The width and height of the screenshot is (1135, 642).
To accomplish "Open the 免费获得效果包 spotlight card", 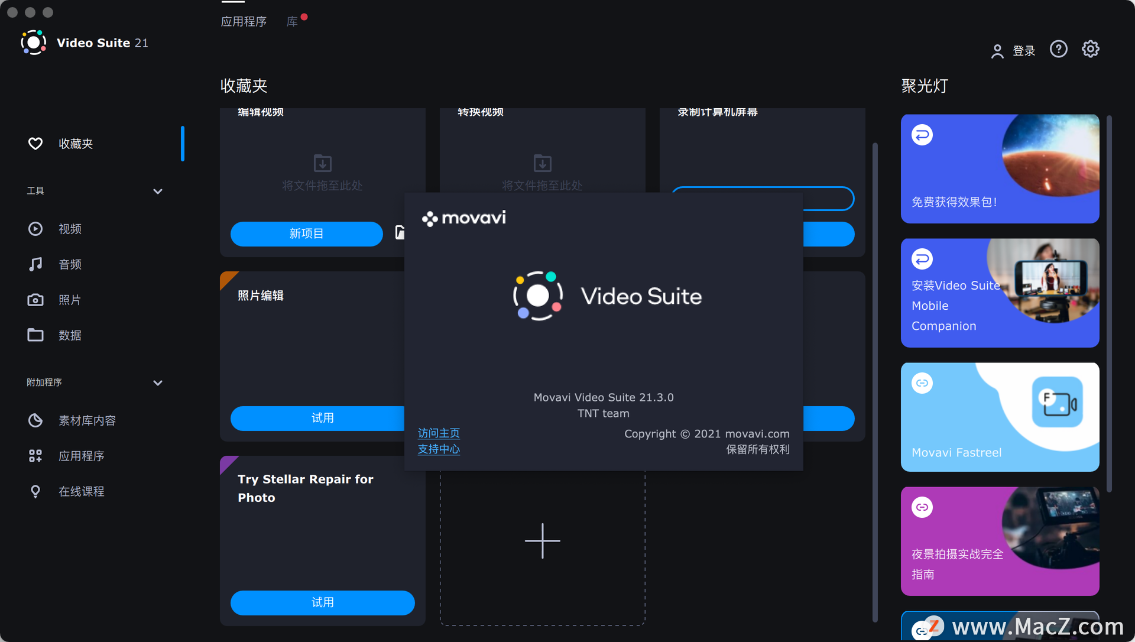I will [1000, 168].
